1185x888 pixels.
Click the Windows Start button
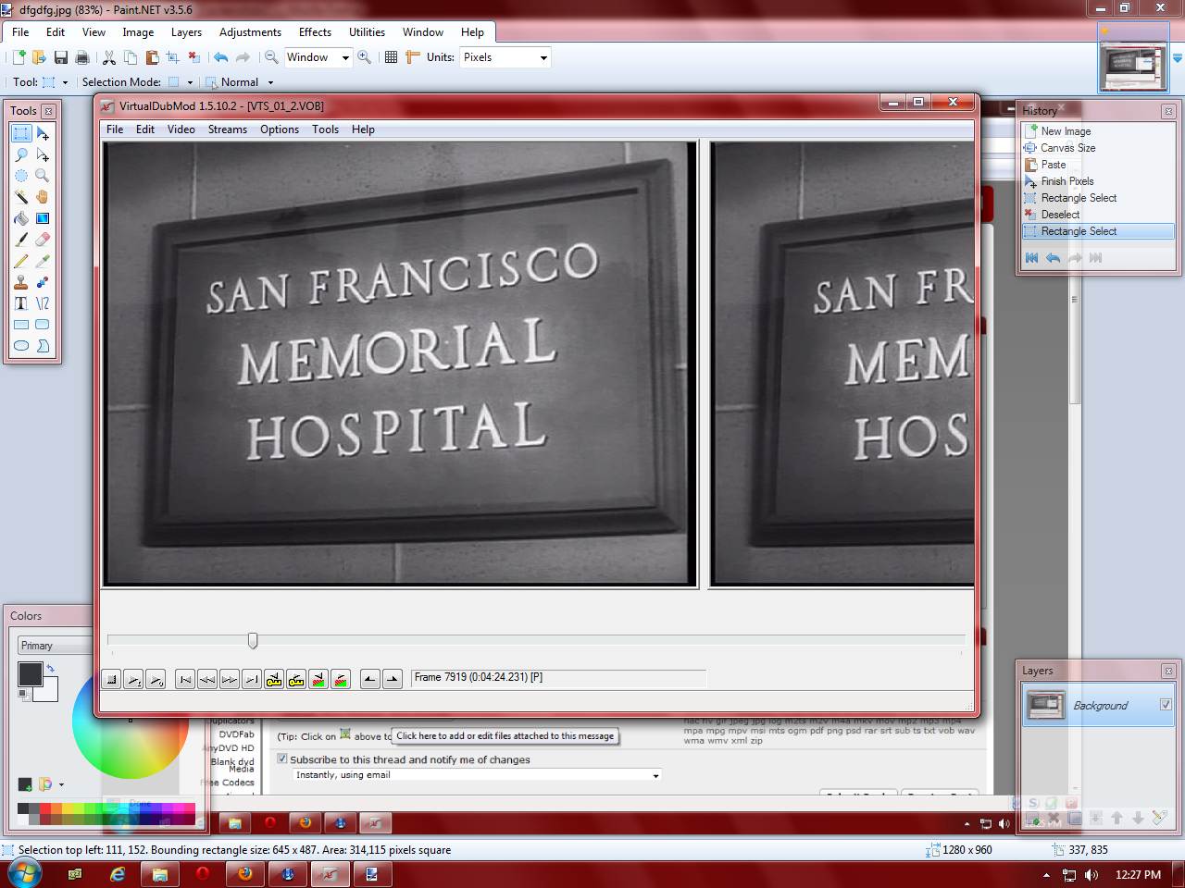point(25,873)
